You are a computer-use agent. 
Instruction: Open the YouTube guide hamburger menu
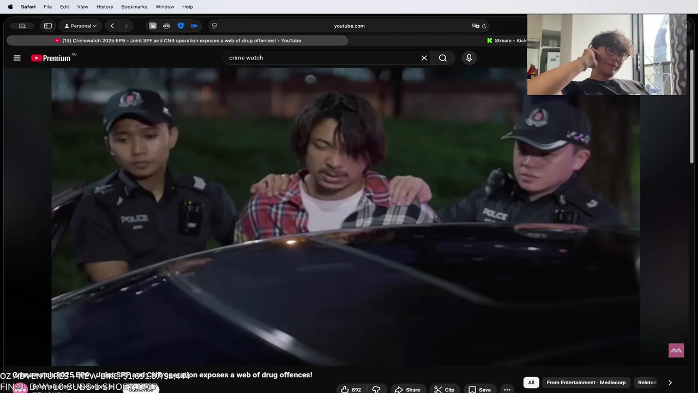(17, 58)
